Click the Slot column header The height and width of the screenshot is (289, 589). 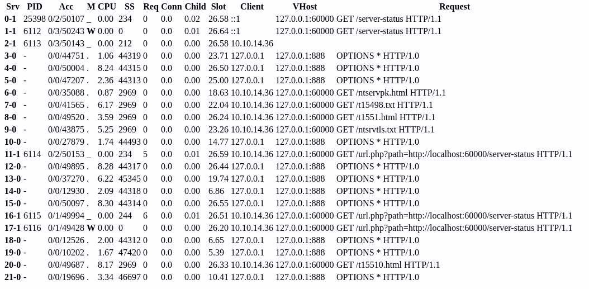(x=218, y=7)
